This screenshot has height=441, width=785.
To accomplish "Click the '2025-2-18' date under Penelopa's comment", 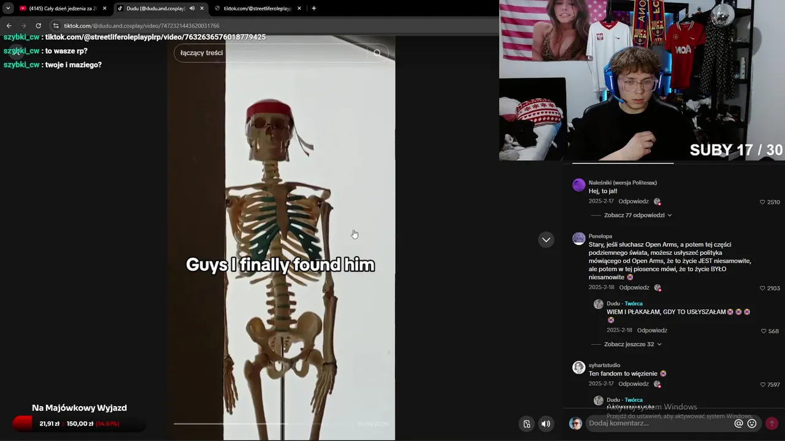I will (602, 287).
